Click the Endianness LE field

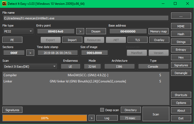(x=70, y=66)
